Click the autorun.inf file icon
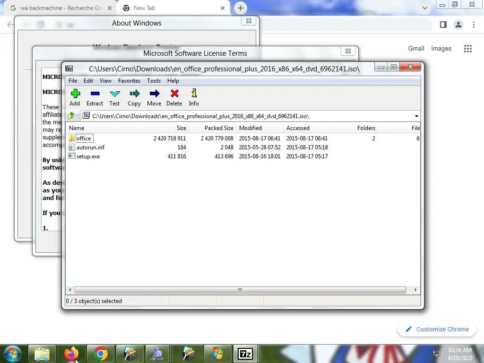 72,147
